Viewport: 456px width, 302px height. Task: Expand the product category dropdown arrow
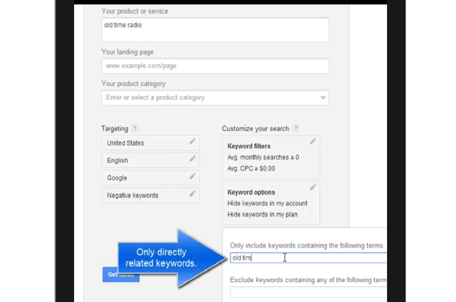click(323, 97)
